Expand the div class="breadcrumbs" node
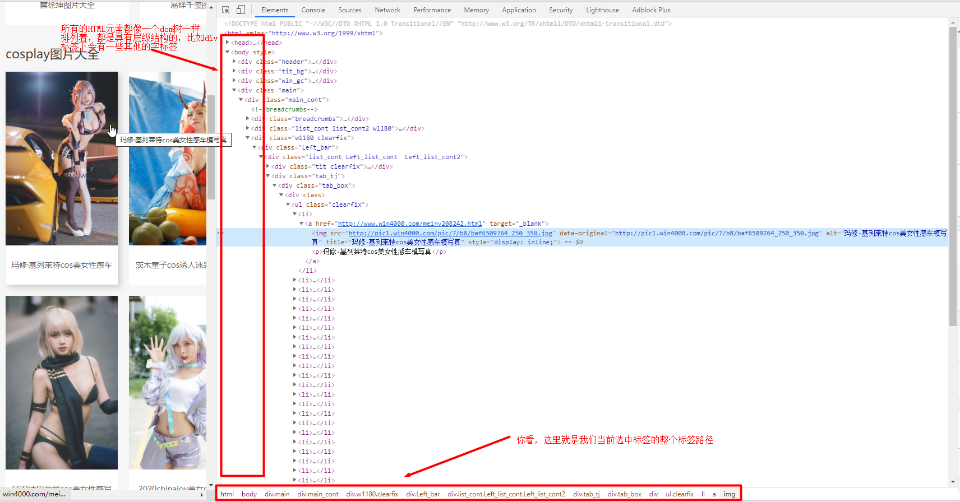This screenshot has width=960, height=502. [x=248, y=119]
